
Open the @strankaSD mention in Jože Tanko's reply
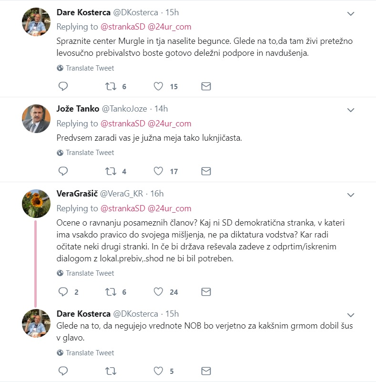tap(122, 124)
